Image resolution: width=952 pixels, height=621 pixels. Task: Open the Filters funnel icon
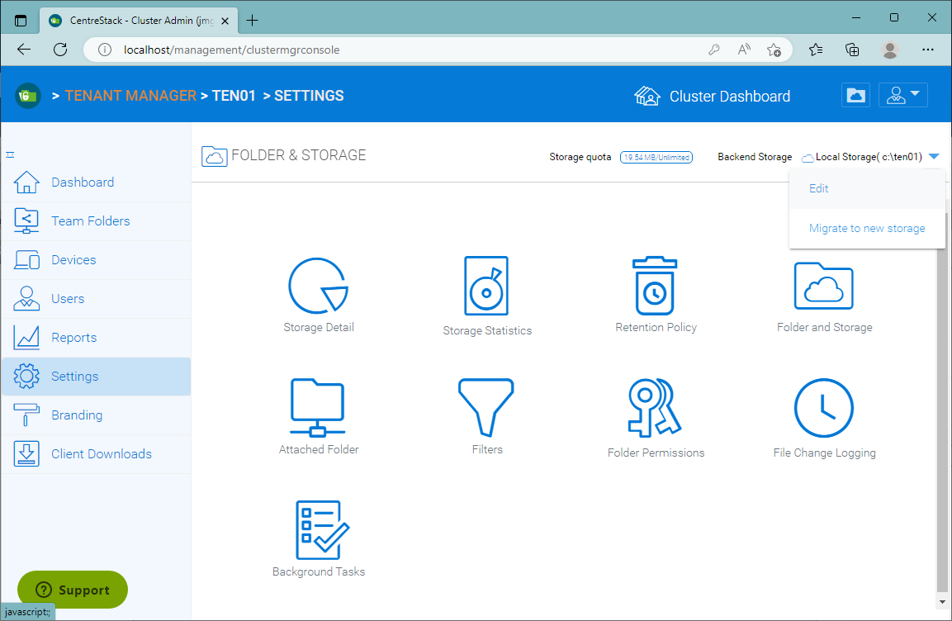486,408
